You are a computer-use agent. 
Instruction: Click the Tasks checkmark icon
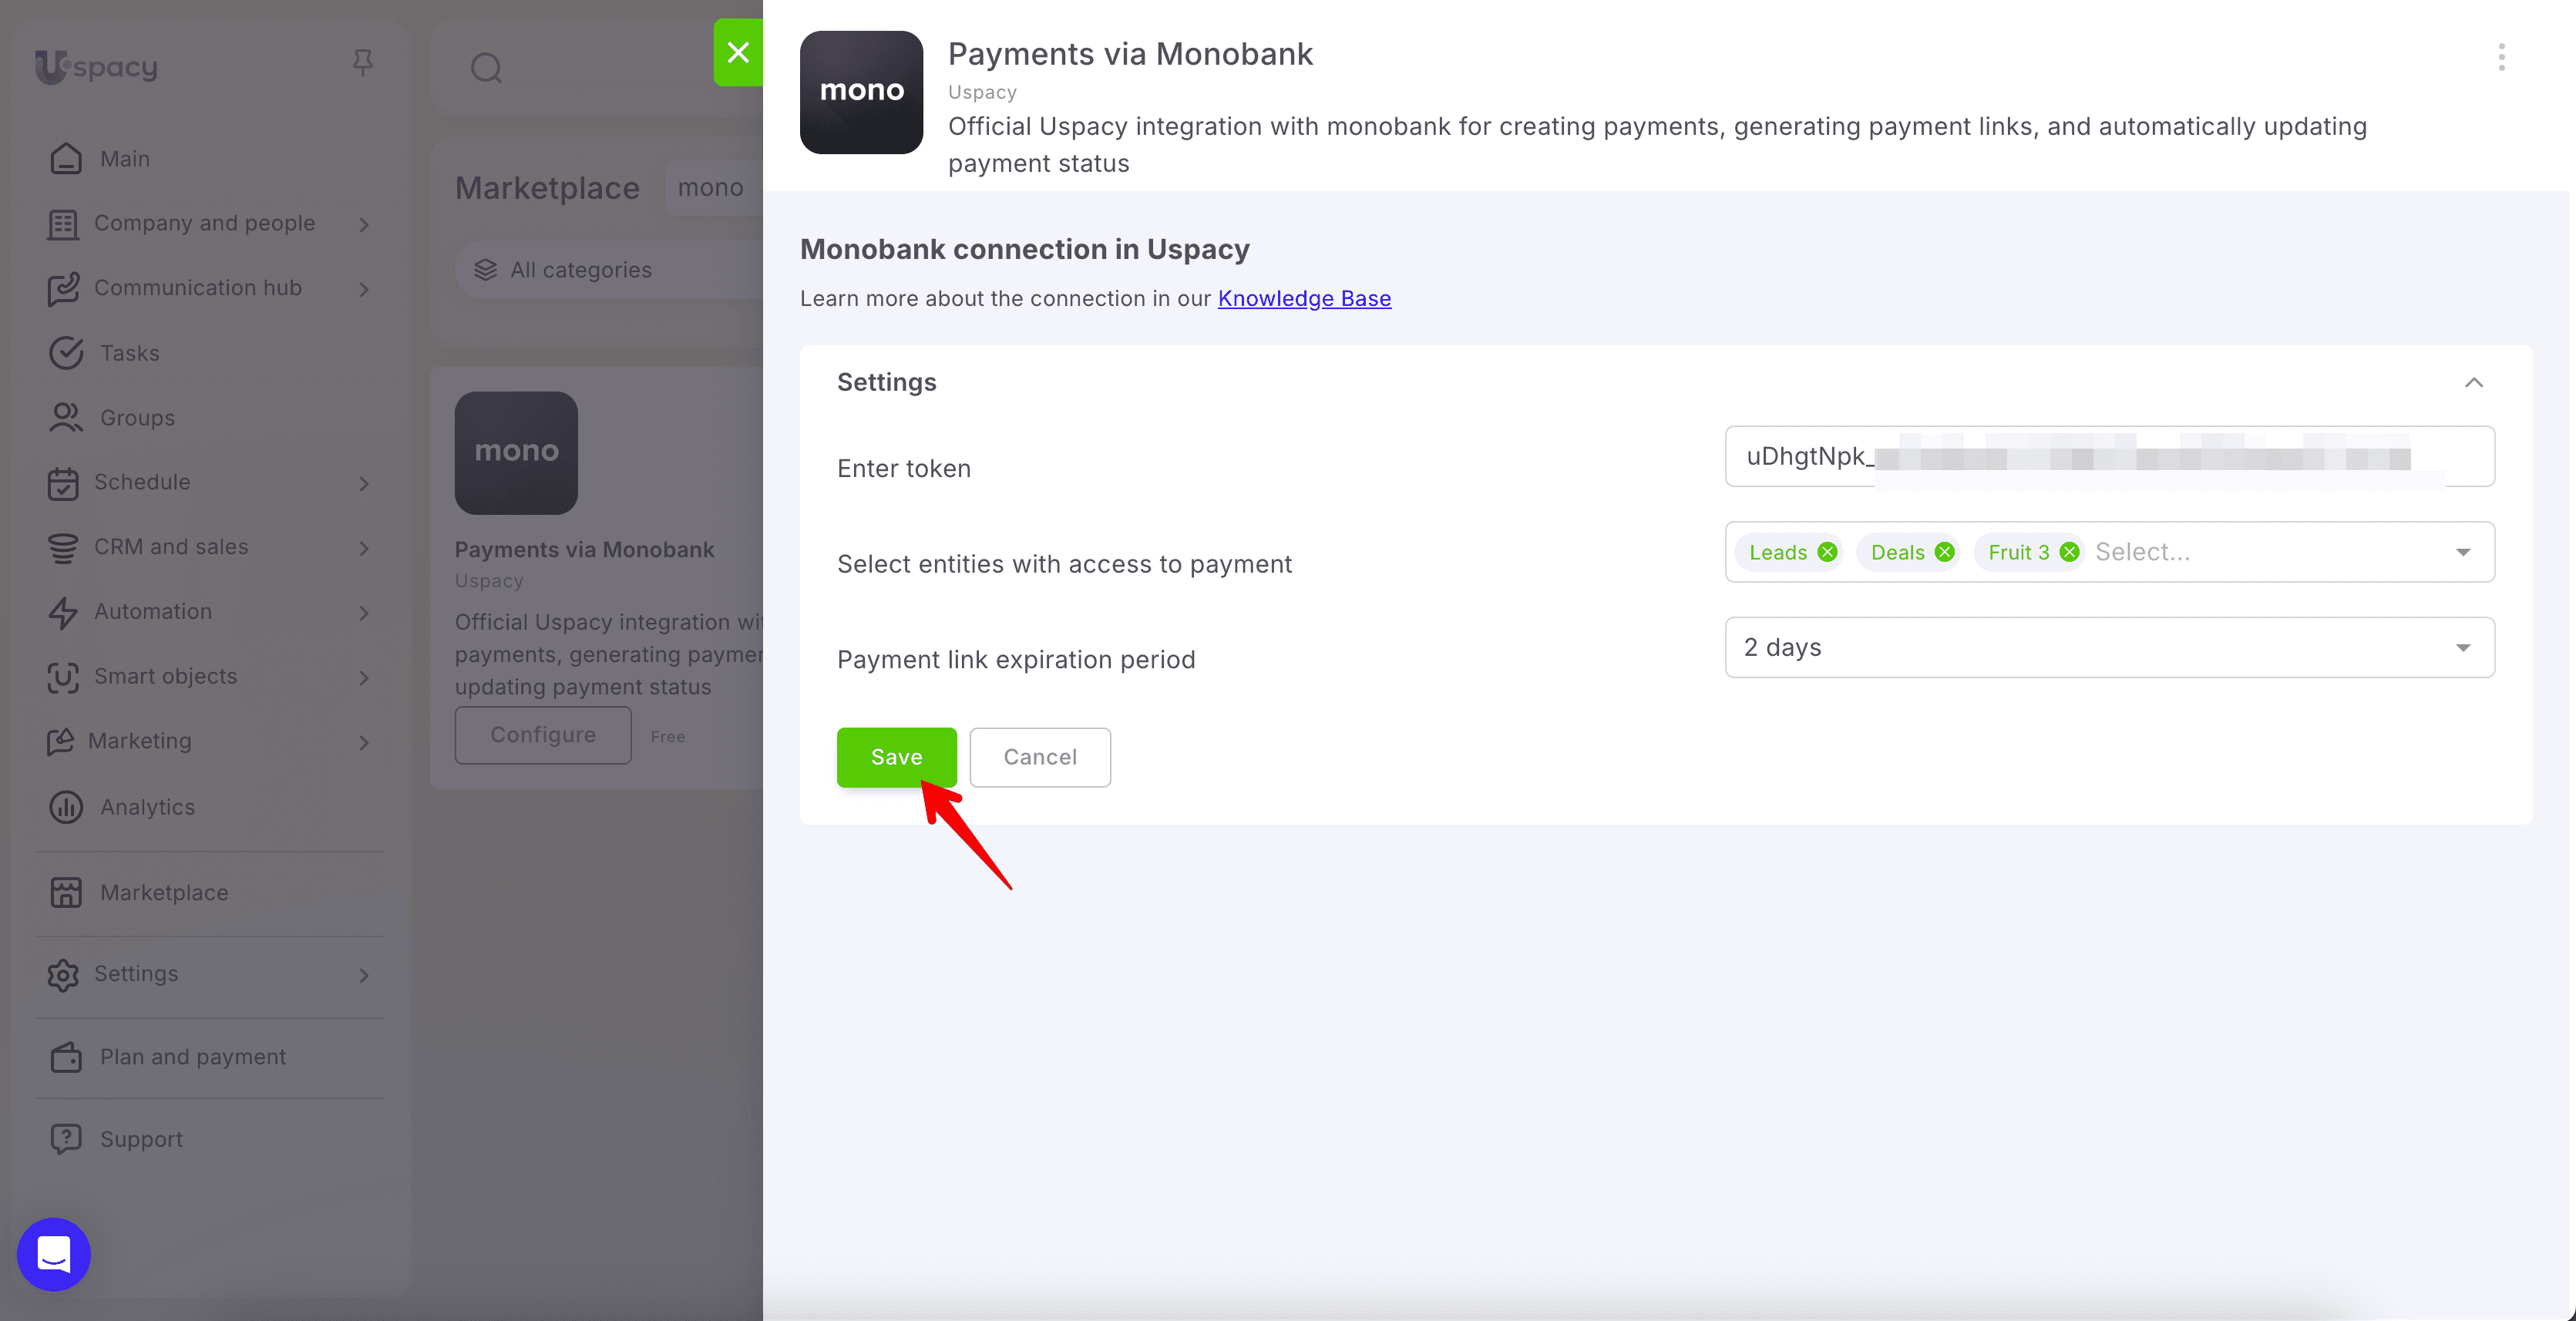click(66, 353)
